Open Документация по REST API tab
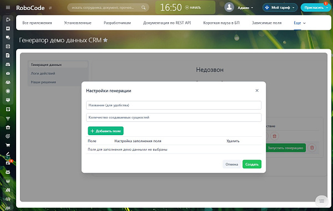This screenshot has height=211, width=333. (167, 23)
